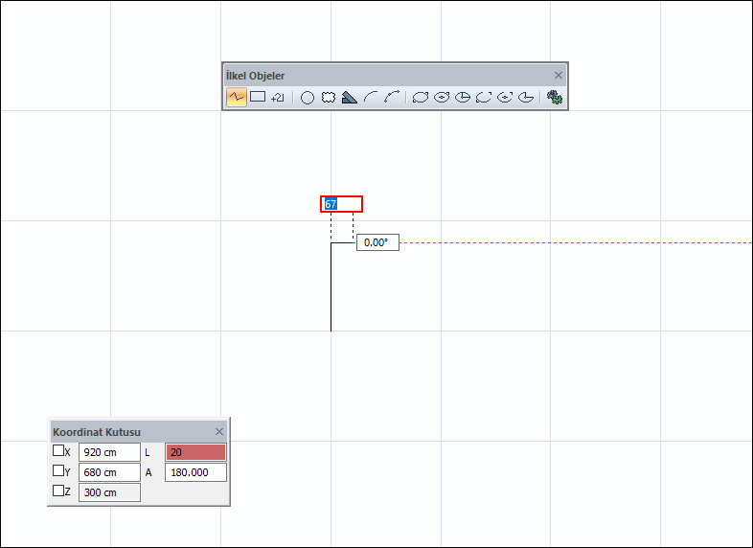The image size is (753, 548).
Task: Select the cloud-shaped closed curve tool
Action: point(329,98)
